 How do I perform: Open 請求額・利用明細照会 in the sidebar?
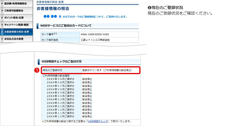point(15,3)
